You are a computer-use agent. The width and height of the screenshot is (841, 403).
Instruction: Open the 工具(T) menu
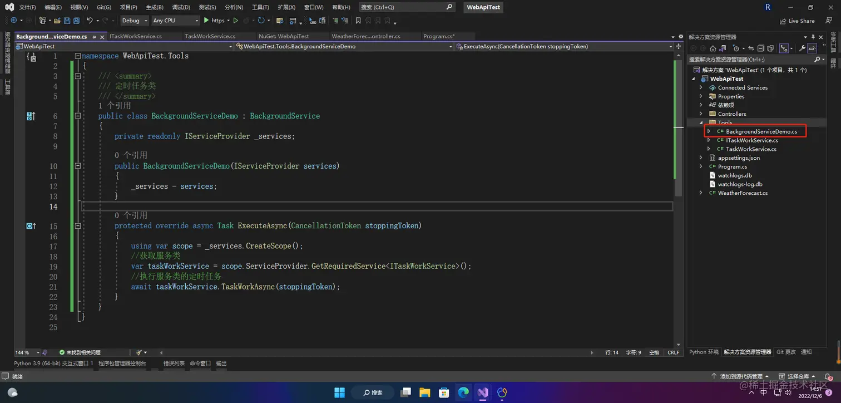click(x=260, y=7)
